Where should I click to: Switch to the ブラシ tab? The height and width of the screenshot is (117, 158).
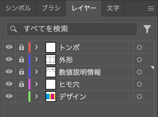point(51,8)
